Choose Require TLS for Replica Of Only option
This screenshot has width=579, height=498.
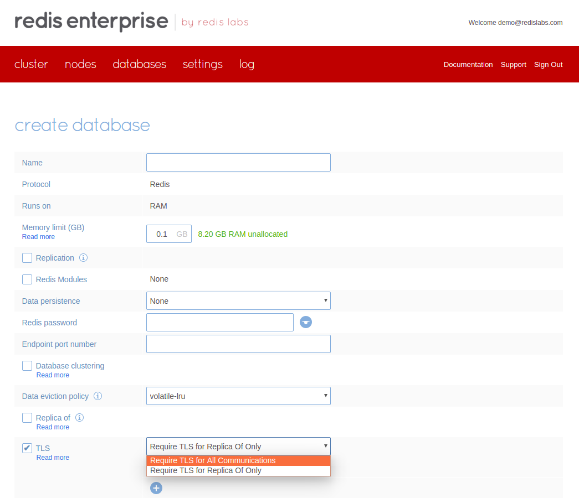[238, 471]
